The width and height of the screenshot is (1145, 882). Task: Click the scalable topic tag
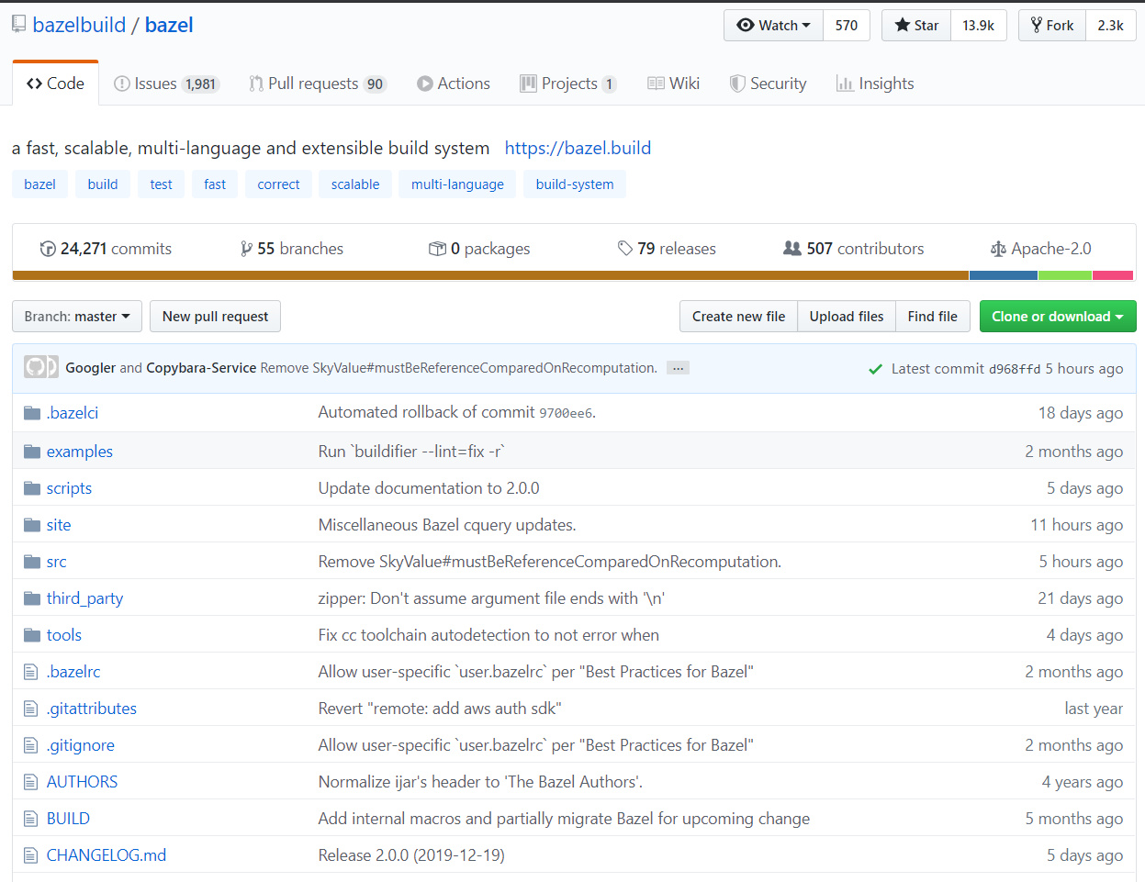(355, 184)
